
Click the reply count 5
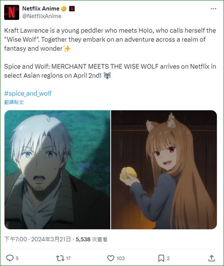click(17, 259)
